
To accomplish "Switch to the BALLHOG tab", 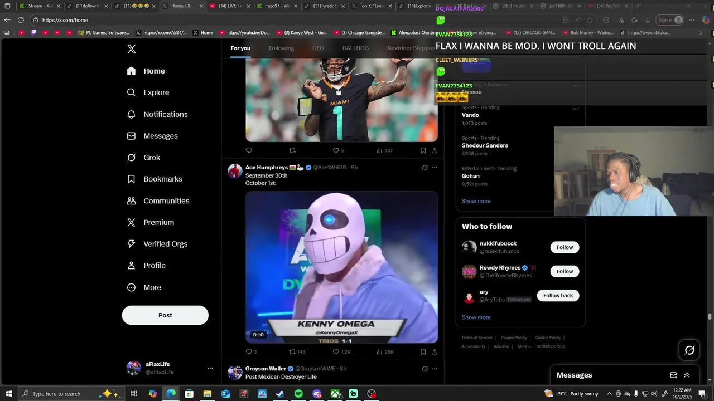I will point(355,48).
